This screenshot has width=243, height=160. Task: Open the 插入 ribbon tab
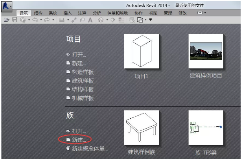tap(67, 13)
